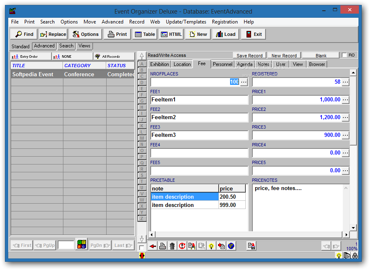Click the copy-record icon beside the red circle
Screen dimensions: 370x270
(192, 246)
